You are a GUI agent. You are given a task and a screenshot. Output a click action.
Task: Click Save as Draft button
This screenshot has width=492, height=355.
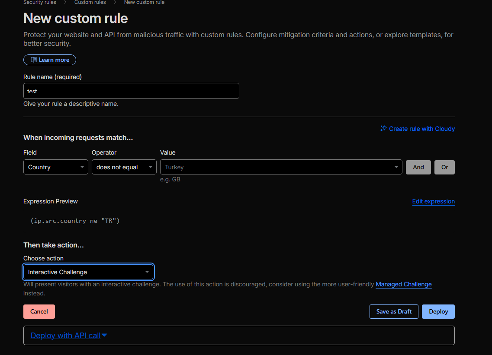pyautogui.click(x=394, y=311)
